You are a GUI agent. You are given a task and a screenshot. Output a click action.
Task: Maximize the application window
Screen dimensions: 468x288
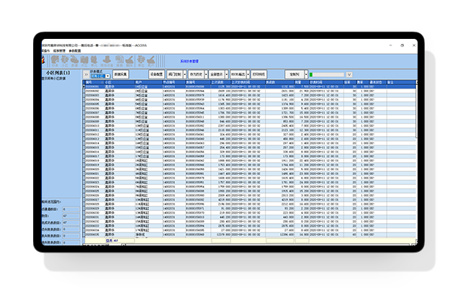click(402, 45)
